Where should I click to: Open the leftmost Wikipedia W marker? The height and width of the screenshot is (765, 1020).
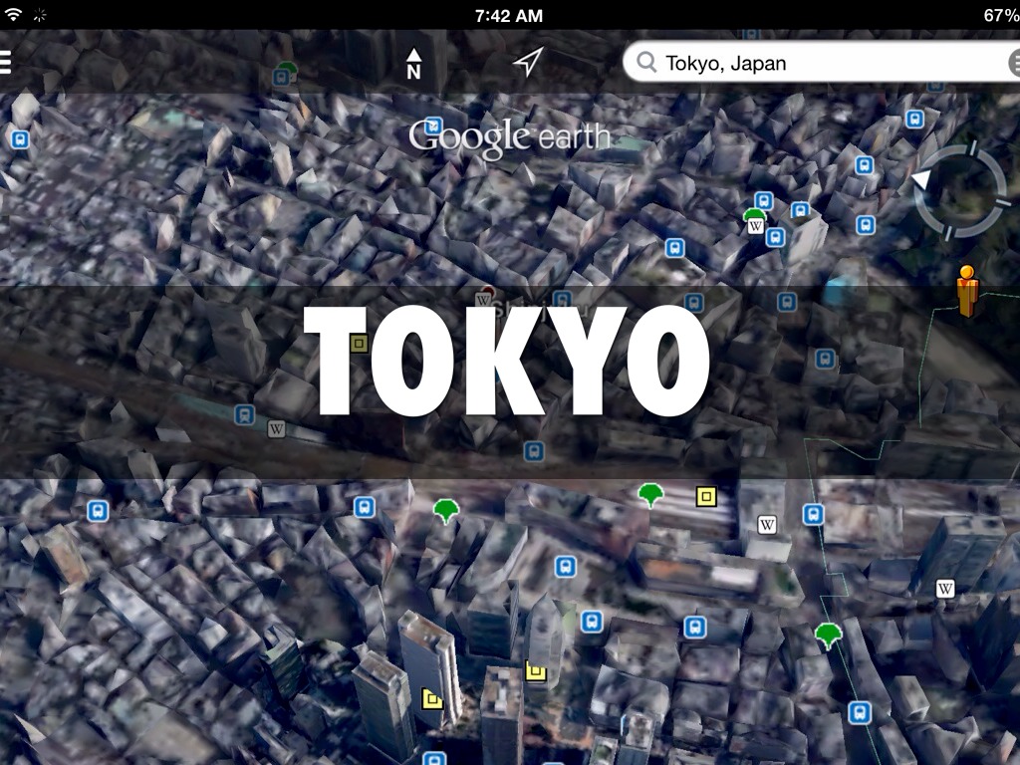tap(277, 429)
